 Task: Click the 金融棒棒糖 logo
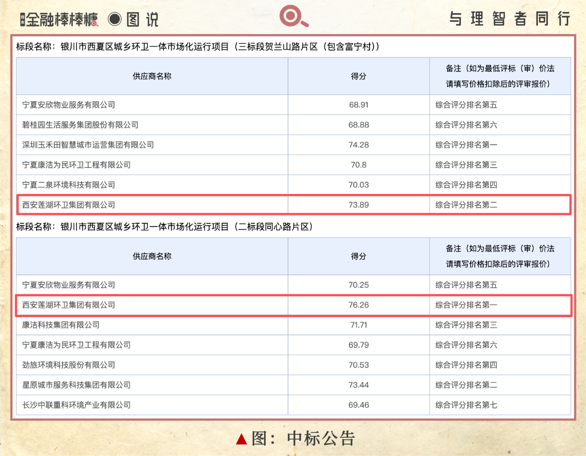click(x=59, y=19)
